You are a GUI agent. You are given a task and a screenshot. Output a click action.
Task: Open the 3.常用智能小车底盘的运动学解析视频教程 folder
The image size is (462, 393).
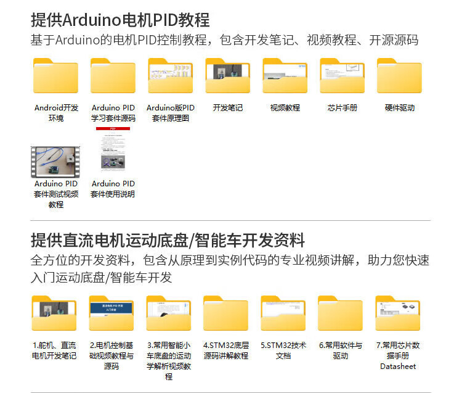point(169,315)
